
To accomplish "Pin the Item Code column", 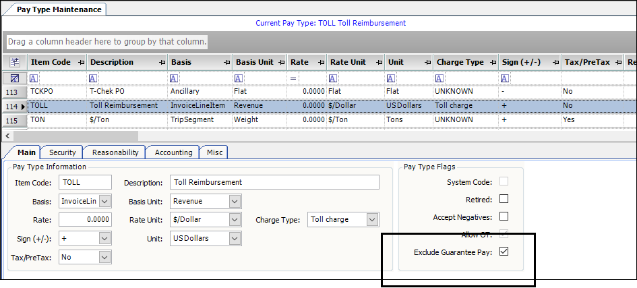I will pos(81,62).
